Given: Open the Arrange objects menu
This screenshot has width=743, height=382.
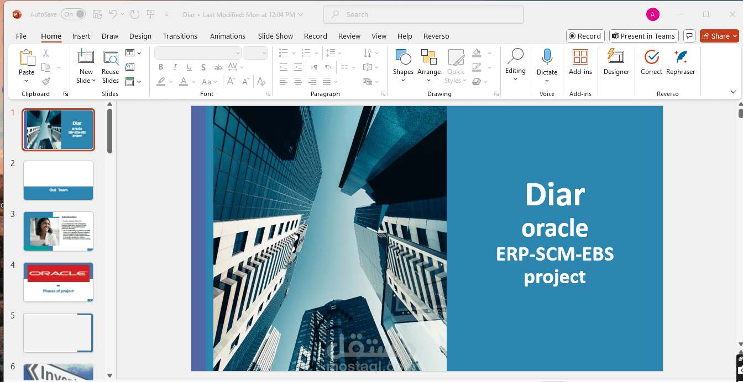Looking at the screenshot, I should 429,66.
